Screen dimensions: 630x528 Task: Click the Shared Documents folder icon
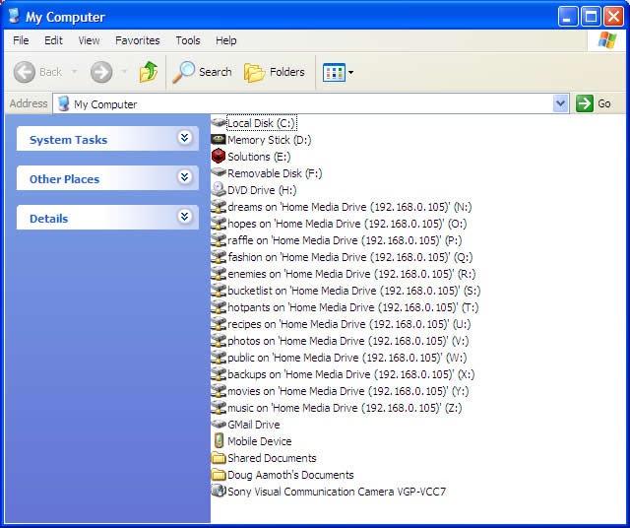coord(219,458)
